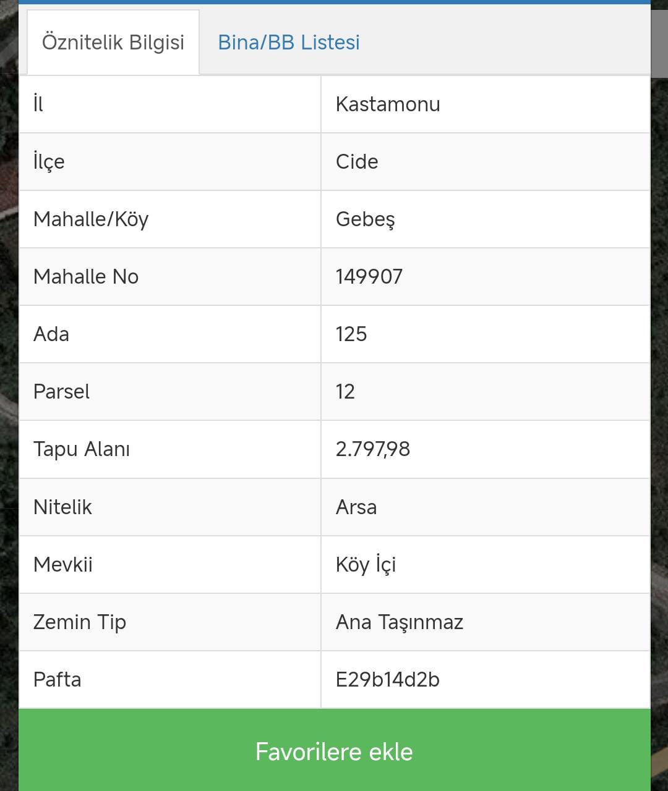The image size is (668, 791).
Task: Select the Pafta code E29b14d2b
Action: 388,679
